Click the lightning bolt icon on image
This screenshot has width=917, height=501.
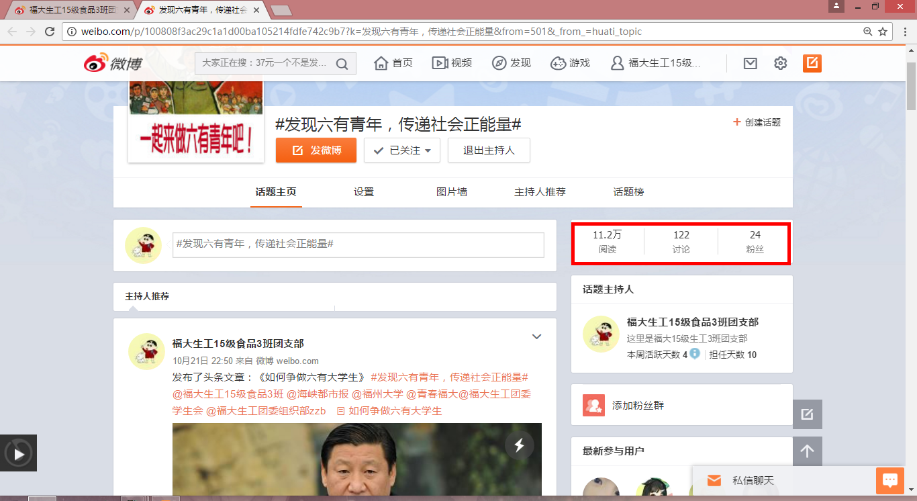coord(519,445)
